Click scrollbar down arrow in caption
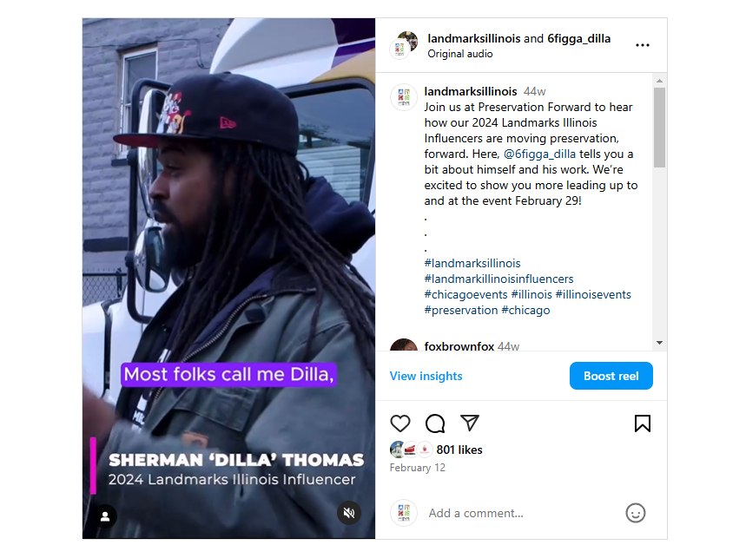This screenshot has height=558, width=746. pyautogui.click(x=659, y=343)
